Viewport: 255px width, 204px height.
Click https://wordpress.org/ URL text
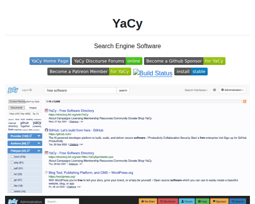click(x=62, y=176)
